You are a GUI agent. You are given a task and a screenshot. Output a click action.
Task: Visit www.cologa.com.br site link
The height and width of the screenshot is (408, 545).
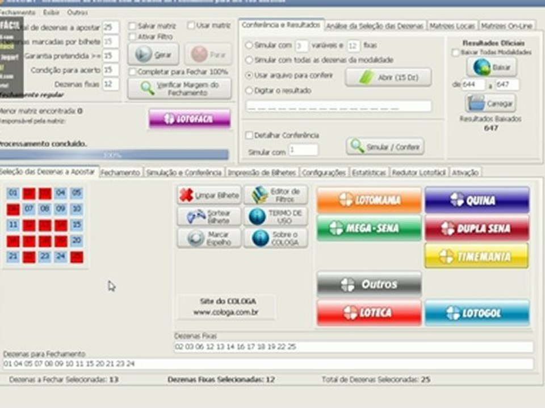coord(225,312)
